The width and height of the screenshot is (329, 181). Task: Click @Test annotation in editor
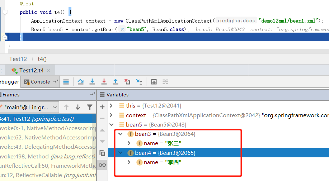[27, 4]
